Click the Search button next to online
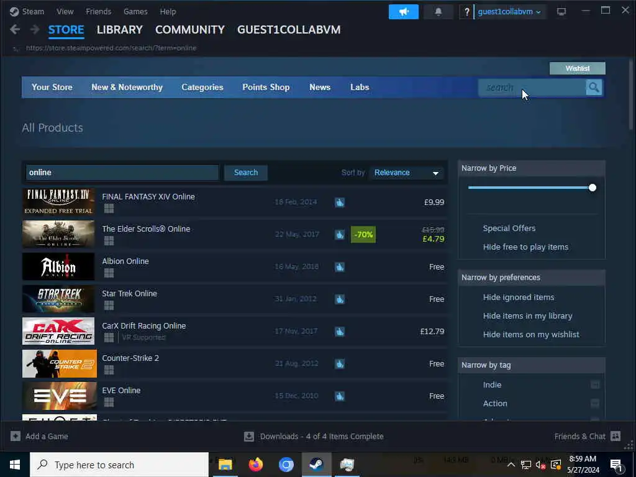Image resolution: width=636 pixels, height=477 pixels. (246, 173)
